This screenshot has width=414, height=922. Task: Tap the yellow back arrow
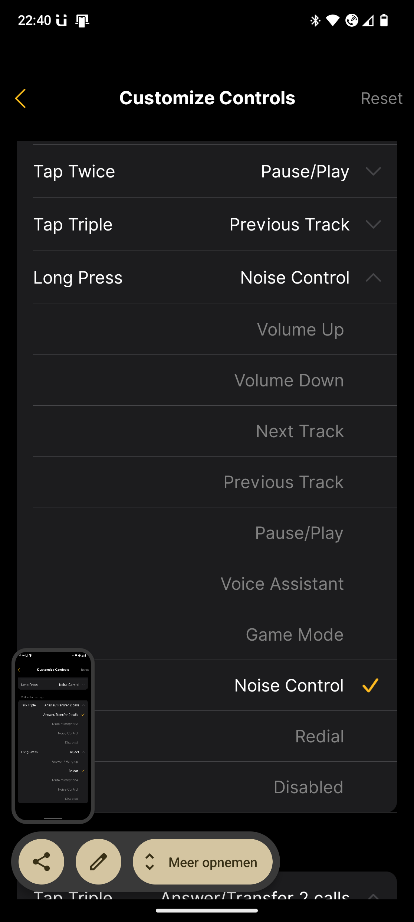pyautogui.click(x=21, y=98)
